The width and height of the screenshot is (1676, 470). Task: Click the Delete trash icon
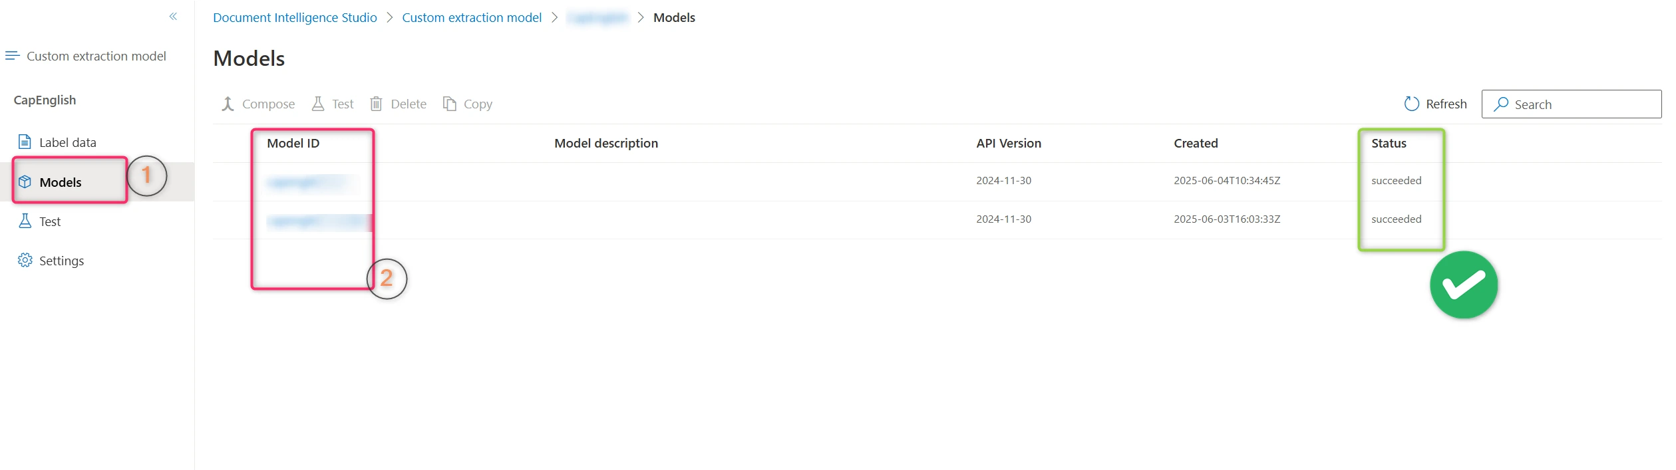click(376, 104)
